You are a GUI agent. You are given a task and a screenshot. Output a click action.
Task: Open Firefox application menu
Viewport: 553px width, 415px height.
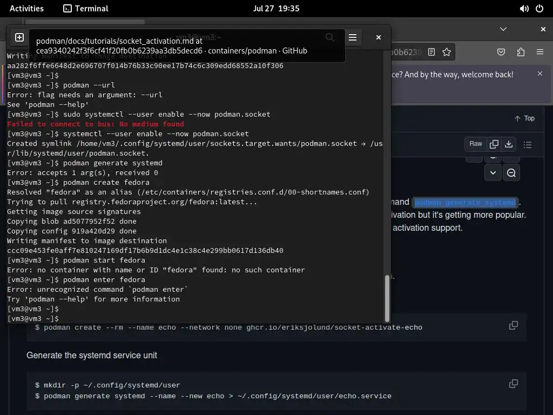[540, 52]
